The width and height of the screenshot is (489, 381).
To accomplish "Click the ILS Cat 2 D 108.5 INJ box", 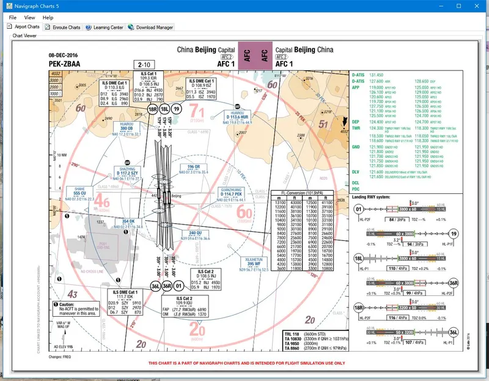I will pyautogui.click(x=206, y=279).
